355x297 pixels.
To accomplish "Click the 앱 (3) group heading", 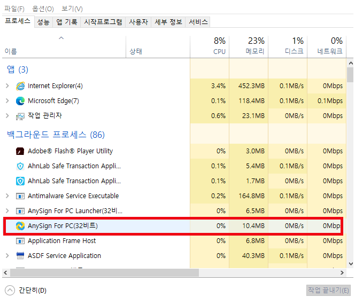I will point(18,69).
